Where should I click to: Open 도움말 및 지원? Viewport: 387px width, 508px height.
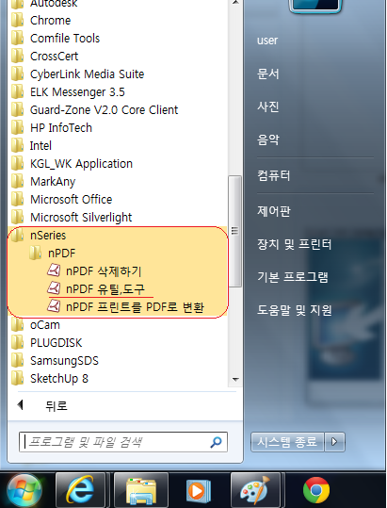pos(294,310)
